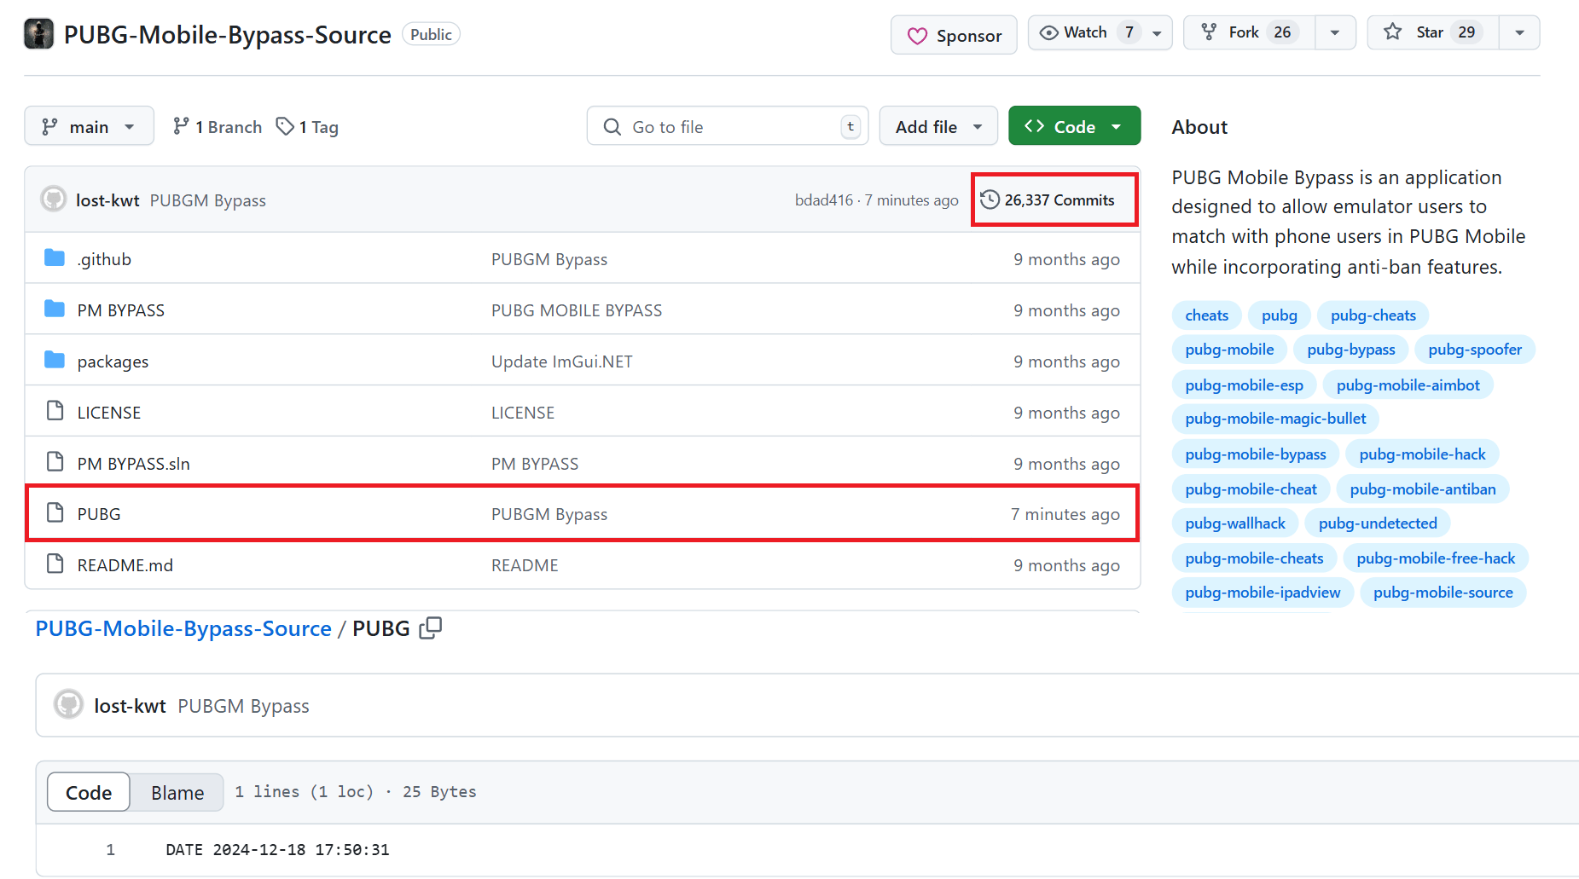Click the Star icon to star the repo
Viewport: 1579px width, 879px height.
click(1392, 32)
